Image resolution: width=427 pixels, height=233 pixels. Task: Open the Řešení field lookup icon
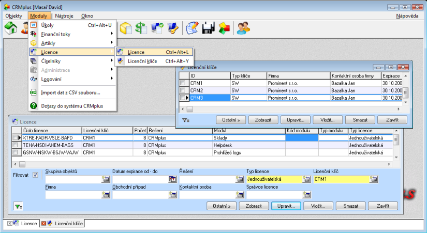240,179
